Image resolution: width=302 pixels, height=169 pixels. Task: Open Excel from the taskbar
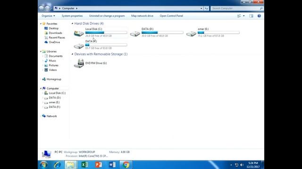(x=84, y=165)
